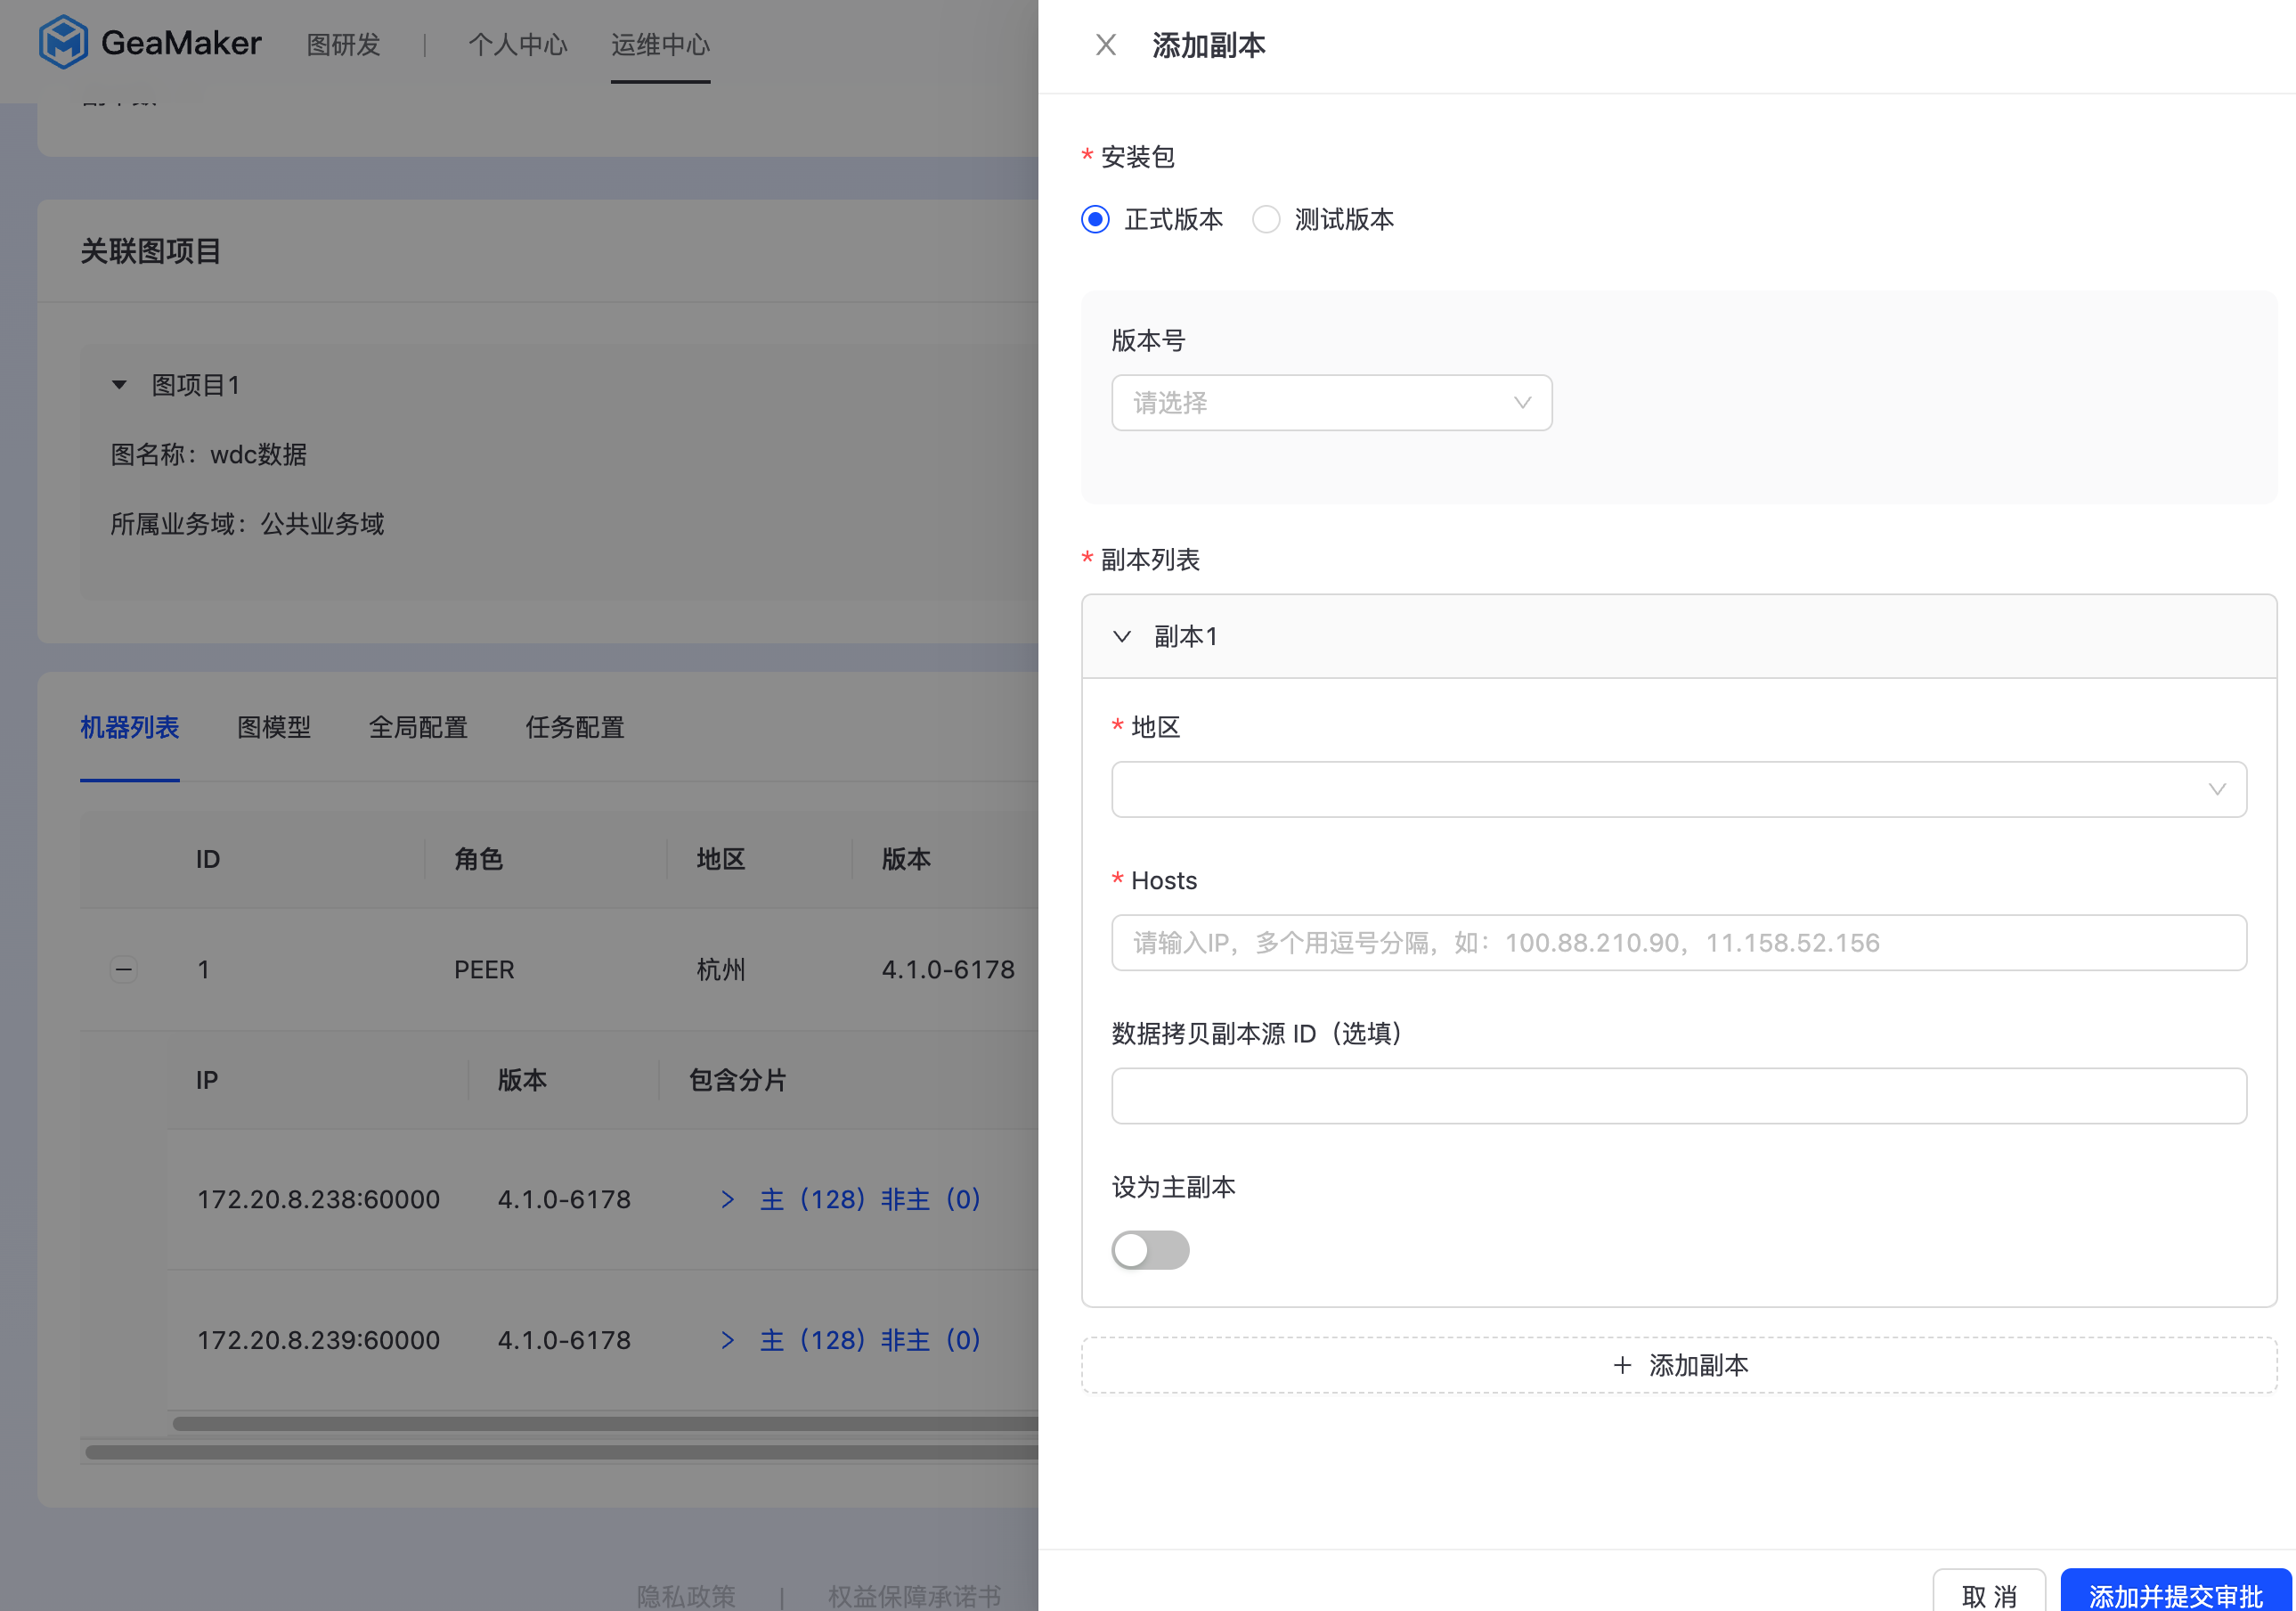Open the 个人中心 navigation item
This screenshot has height=1611, width=2296.
pyautogui.click(x=517, y=45)
